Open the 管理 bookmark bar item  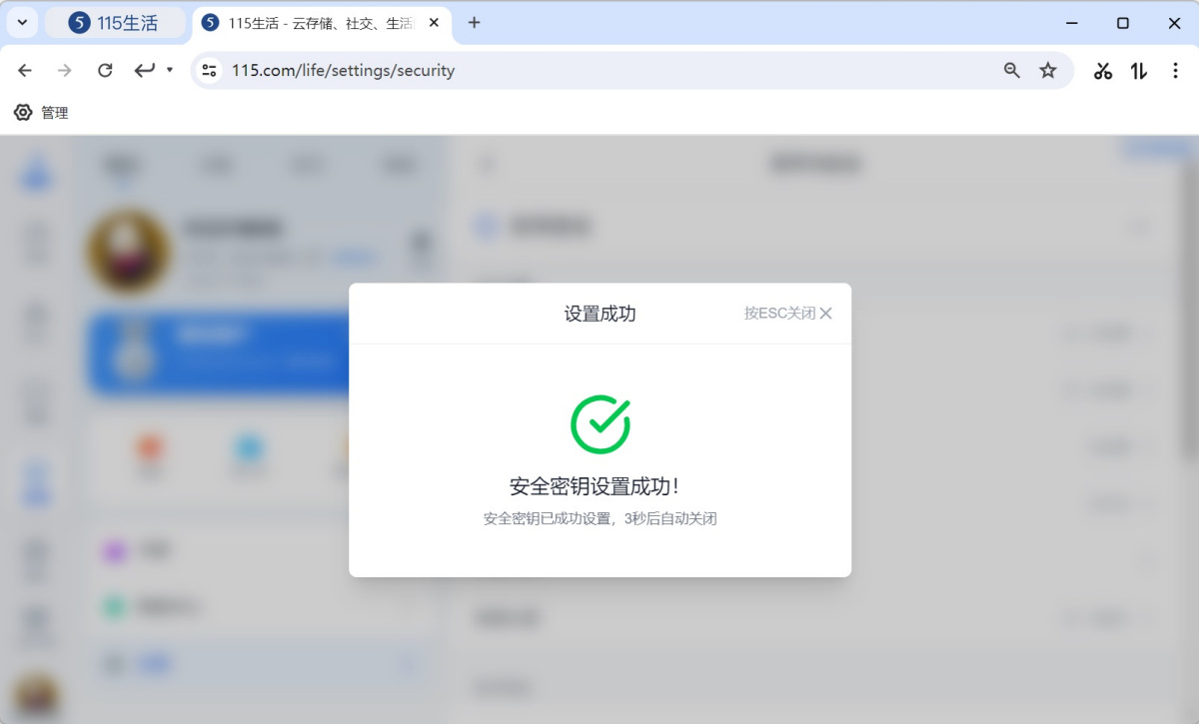coord(42,113)
